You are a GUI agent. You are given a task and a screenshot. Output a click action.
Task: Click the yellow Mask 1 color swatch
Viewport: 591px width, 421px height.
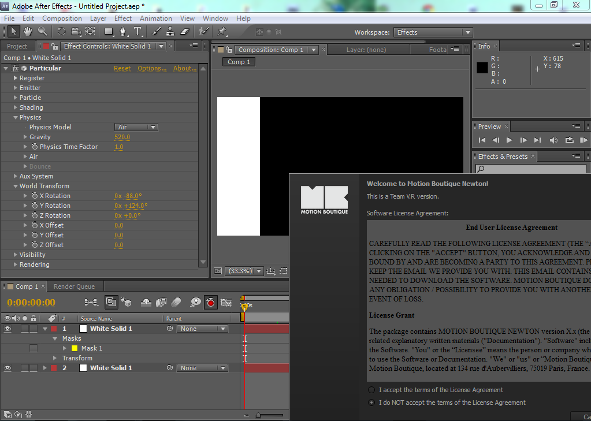pyautogui.click(x=75, y=348)
